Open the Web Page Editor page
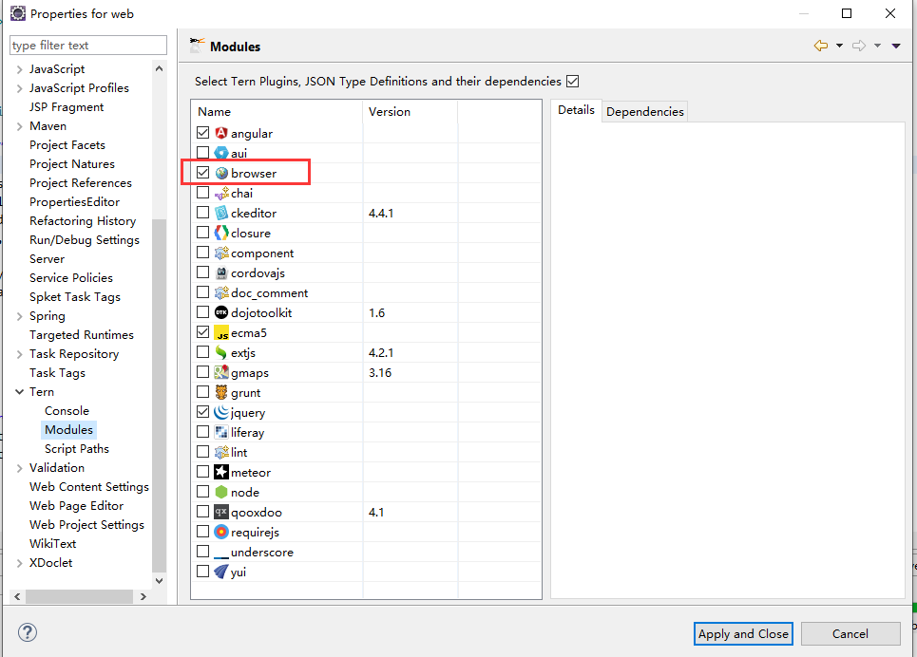The width and height of the screenshot is (917, 657). [x=77, y=506]
